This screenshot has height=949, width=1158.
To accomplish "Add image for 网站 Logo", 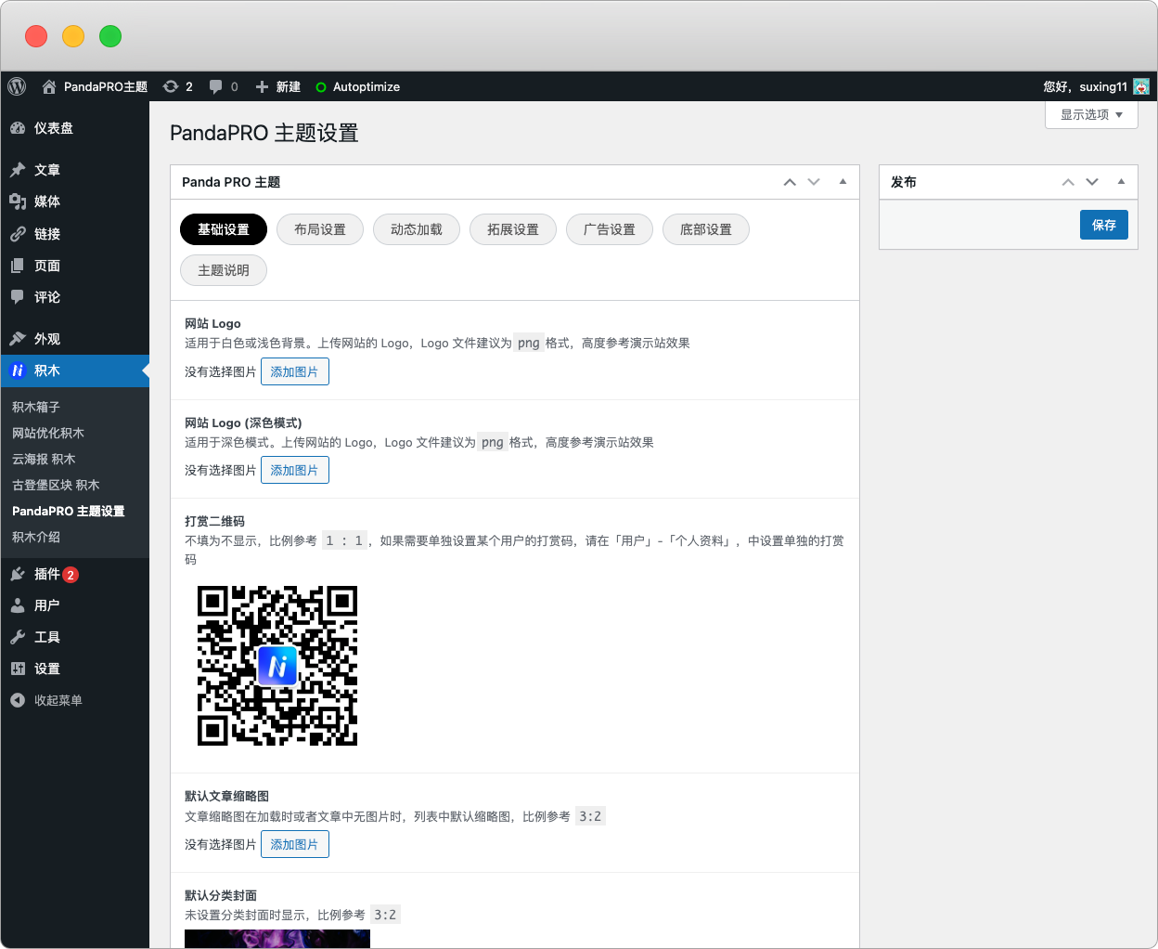I will pos(295,371).
